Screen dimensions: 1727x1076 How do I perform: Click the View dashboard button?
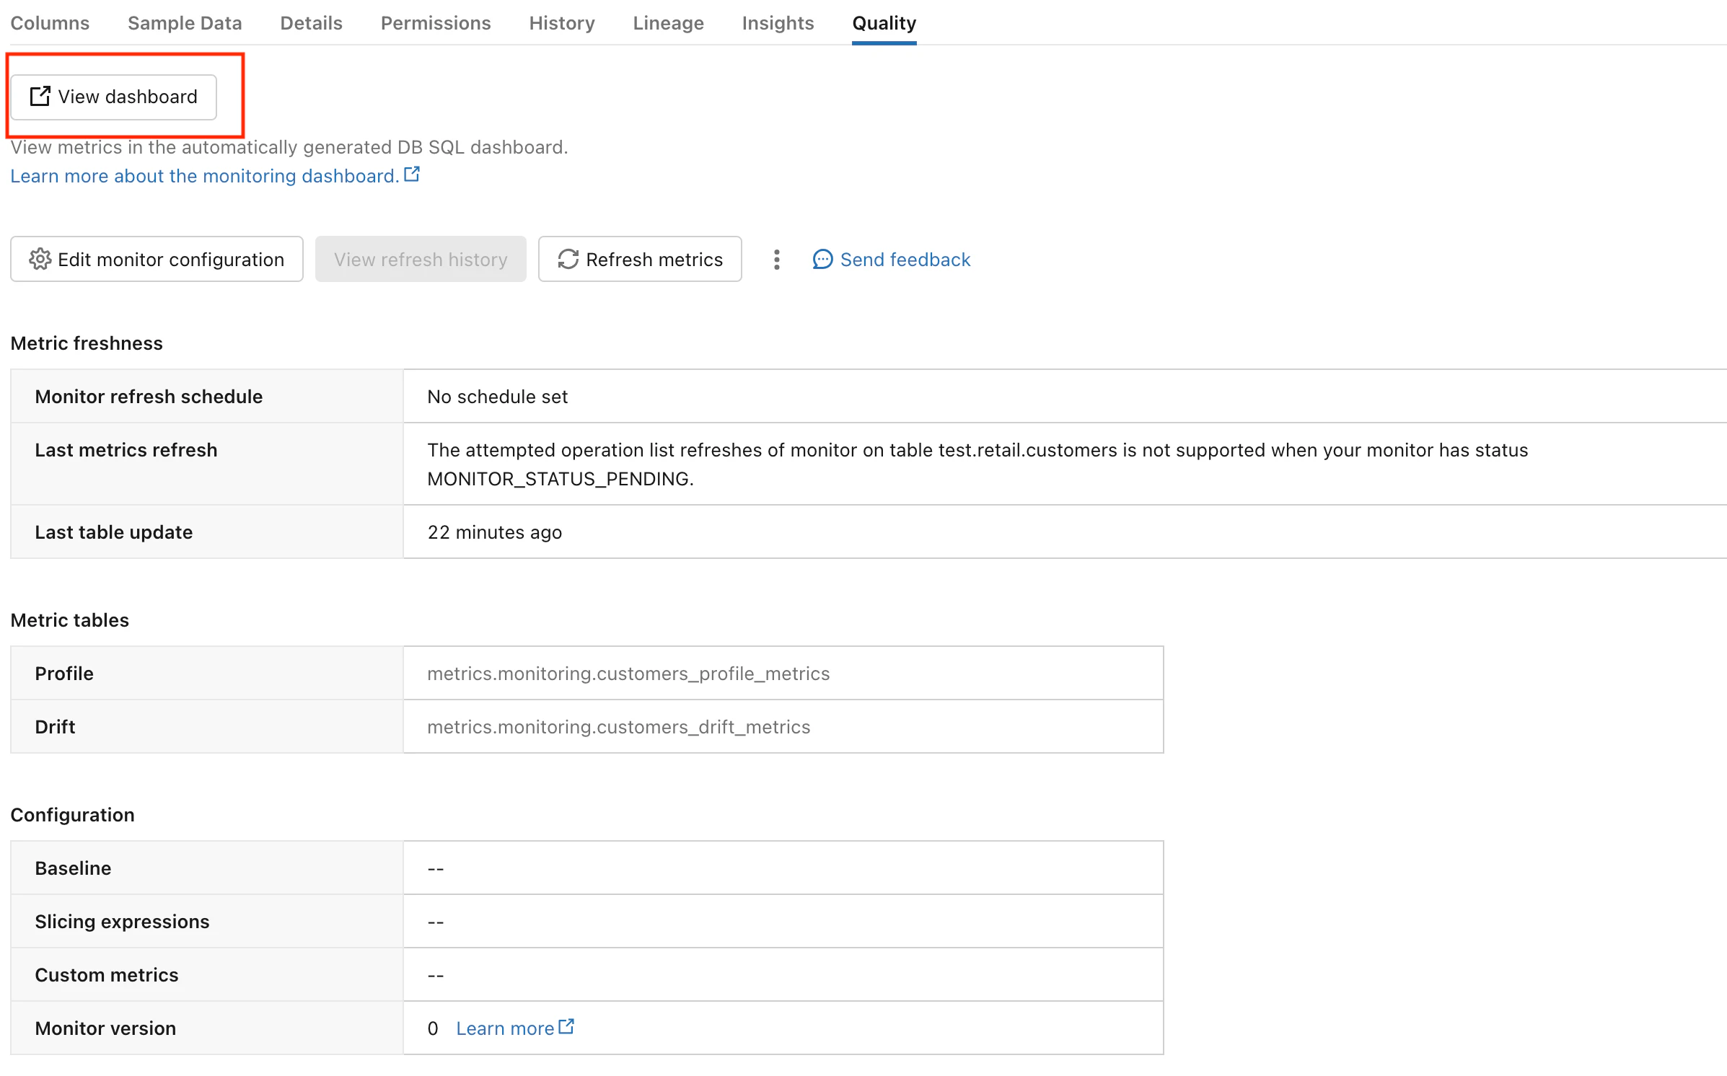point(113,97)
